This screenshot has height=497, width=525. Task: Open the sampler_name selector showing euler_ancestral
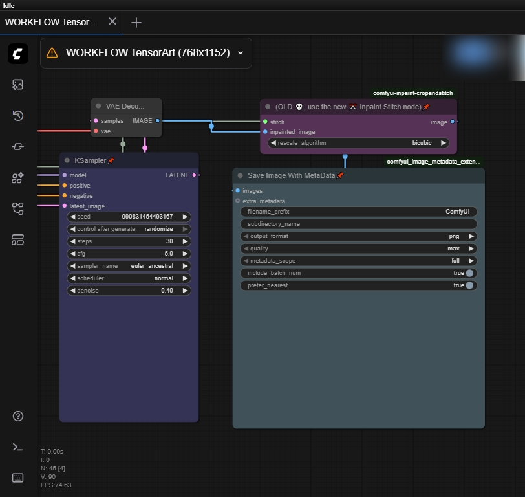coord(129,265)
